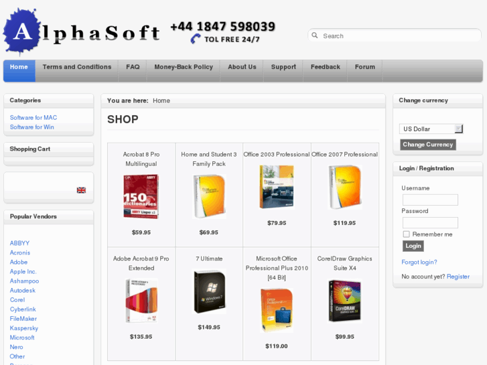The width and height of the screenshot is (487, 365).
Task: Click Microsoft Office Professional Plus 2010 title
Action: click(277, 268)
